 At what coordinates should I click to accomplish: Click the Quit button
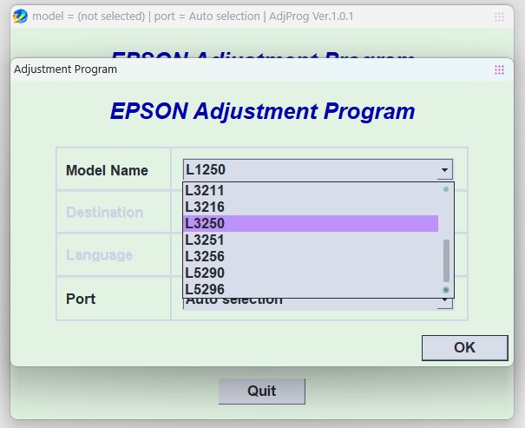[261, 391]
